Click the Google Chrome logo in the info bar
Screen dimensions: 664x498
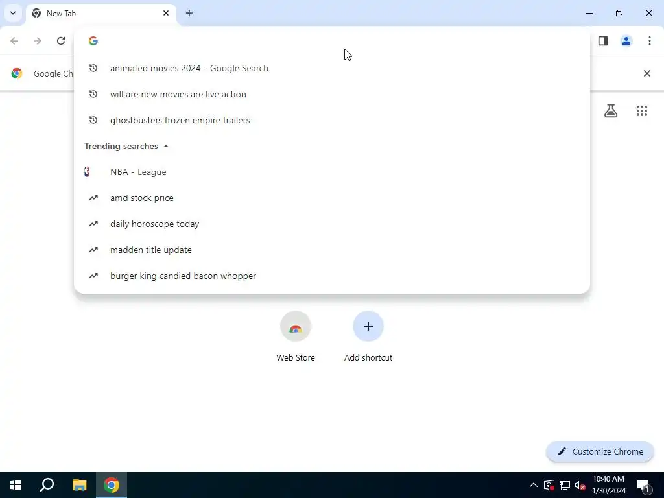pos(17,73)
